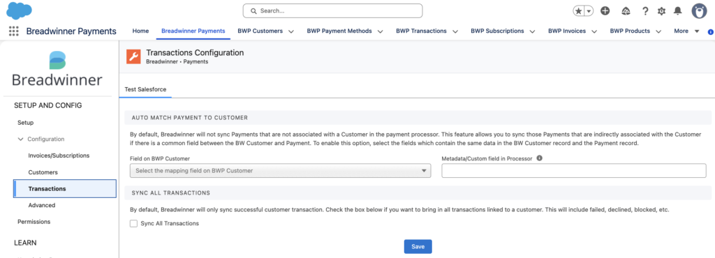Viewport: 715px width, 258px height.
Task: Open Field on BWP Customer dropdown
Action: 281,171
